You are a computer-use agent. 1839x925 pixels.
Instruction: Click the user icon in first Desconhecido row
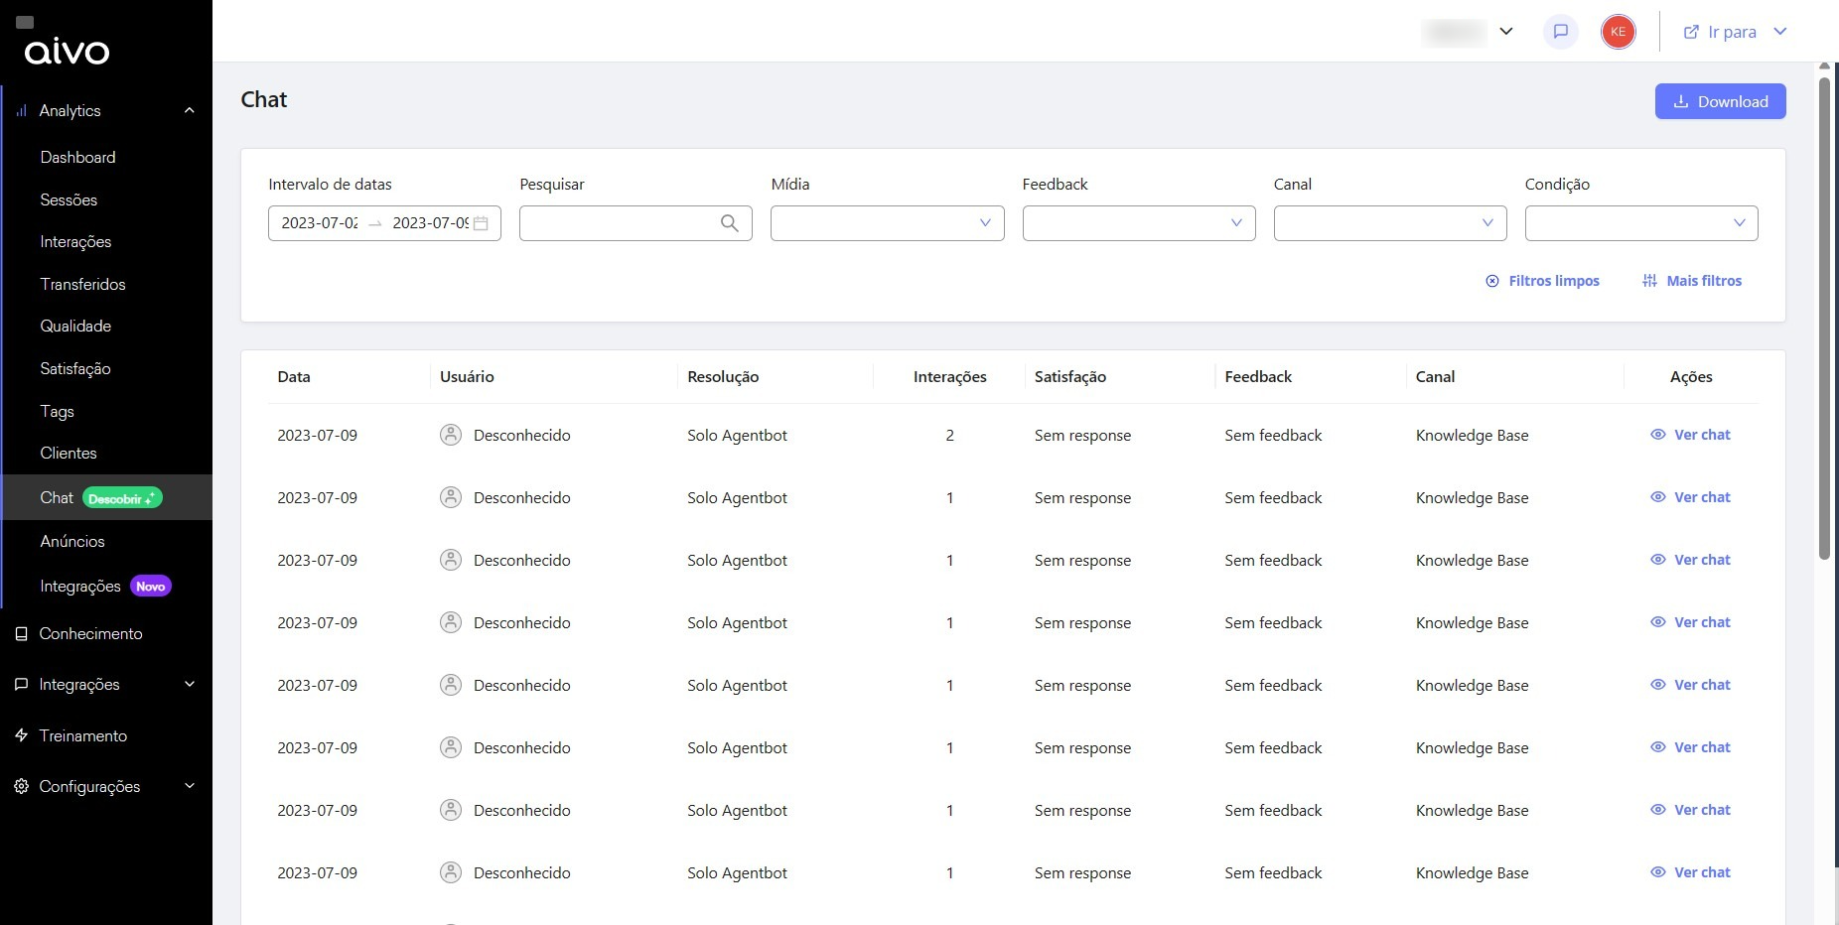click(451, 435)
